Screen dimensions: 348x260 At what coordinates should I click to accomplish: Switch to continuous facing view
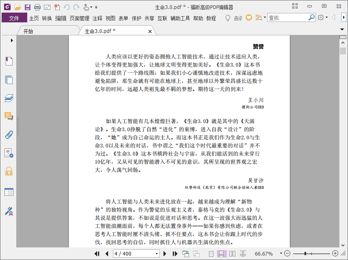[243, 253]
